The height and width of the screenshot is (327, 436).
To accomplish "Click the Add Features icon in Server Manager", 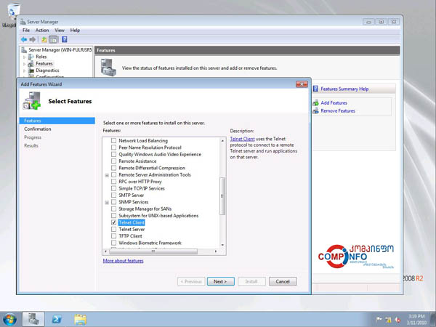I will click(315, 103).
